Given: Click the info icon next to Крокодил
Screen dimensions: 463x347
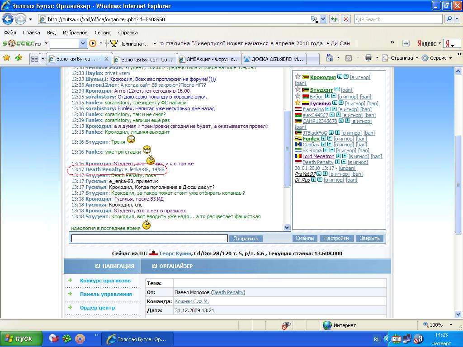Looking at the screenshot, I should click(x=339, y=77).
